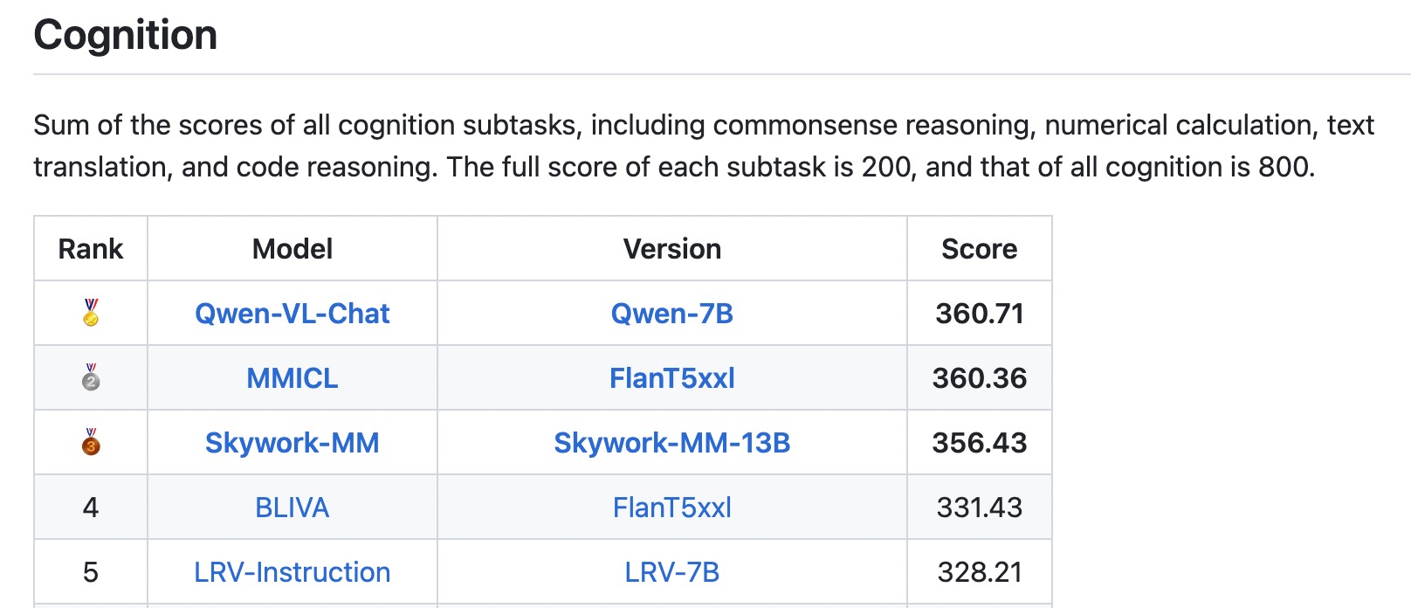Image resolution: width=1411 pixels, height=608 pixels.
Task: Open the BLIVA model link
Action: pos(292,508)
